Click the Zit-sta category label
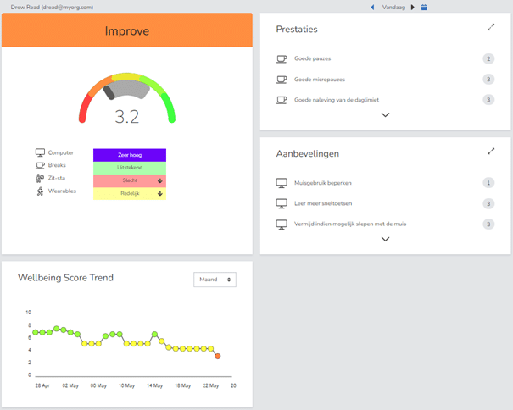The image size is (513, 410). tap(57, 178)
